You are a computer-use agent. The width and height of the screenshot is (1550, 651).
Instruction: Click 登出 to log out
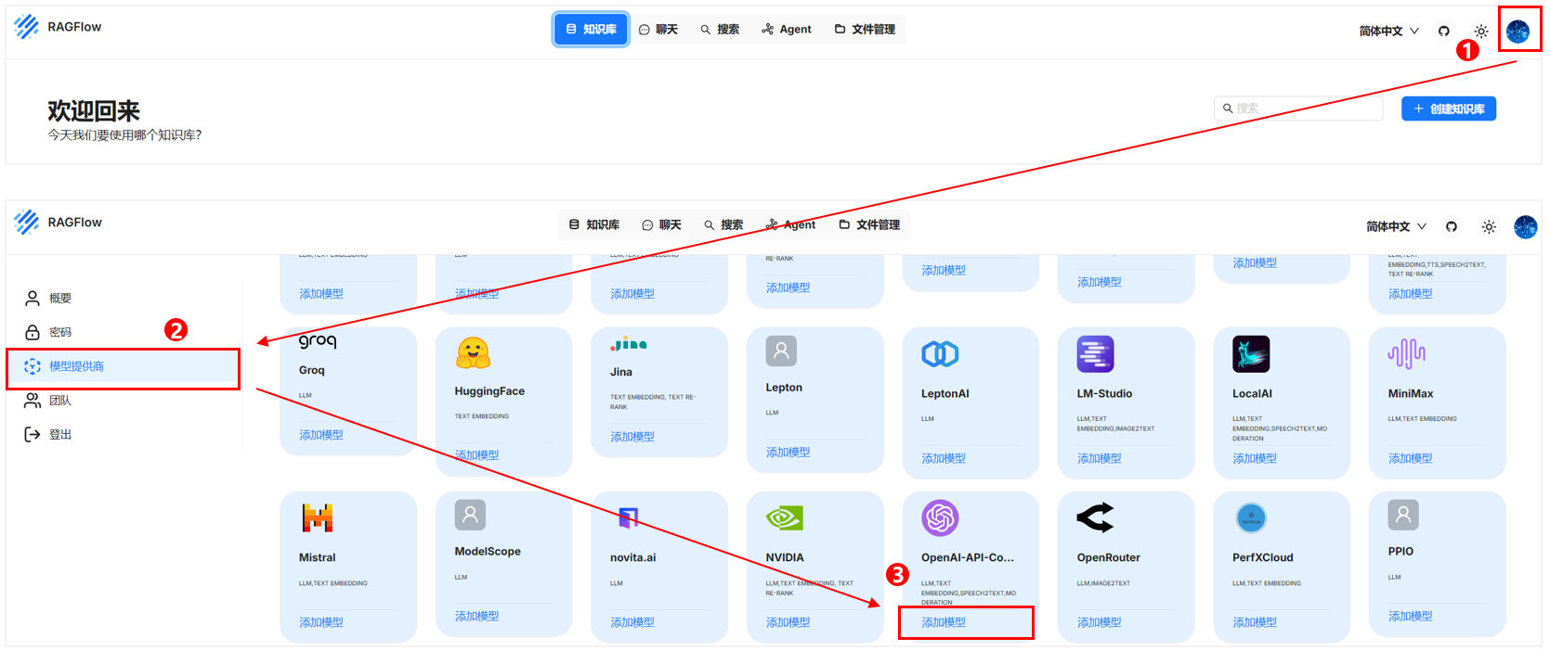[59, 434]
